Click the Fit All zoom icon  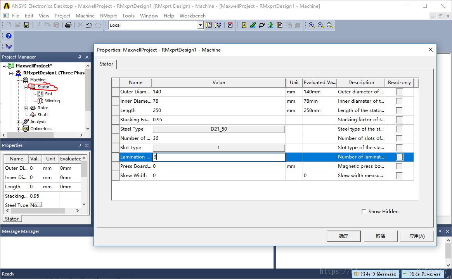click(329, 25)
